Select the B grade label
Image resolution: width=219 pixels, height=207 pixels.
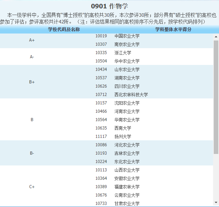click(32, 120)
